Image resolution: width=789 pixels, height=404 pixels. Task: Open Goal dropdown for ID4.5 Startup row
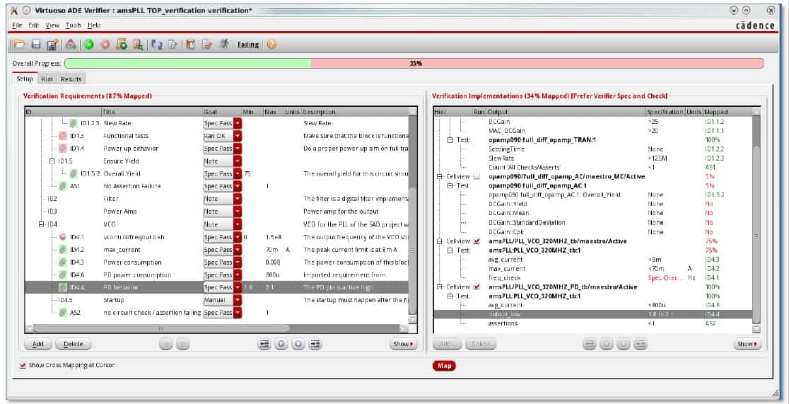pyautogui.click(x=238, y=300)
